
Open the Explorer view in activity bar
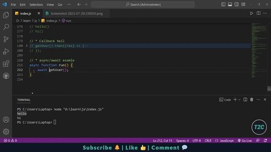6,15
